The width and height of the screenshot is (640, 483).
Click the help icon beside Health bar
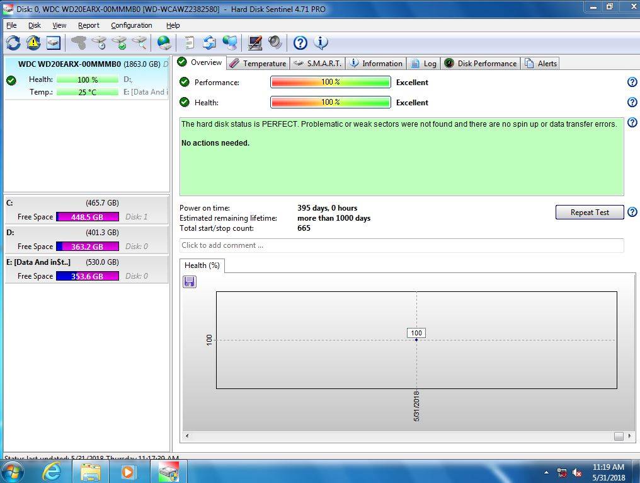point(632,102)
